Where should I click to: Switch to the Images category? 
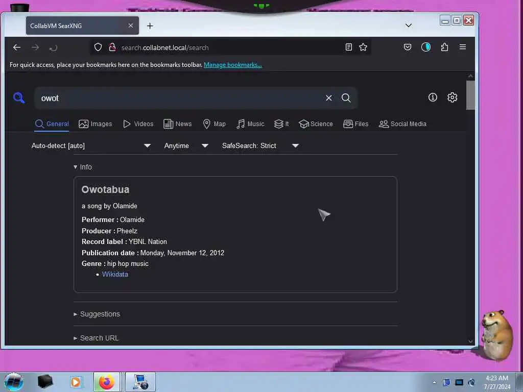click(96, 124)
